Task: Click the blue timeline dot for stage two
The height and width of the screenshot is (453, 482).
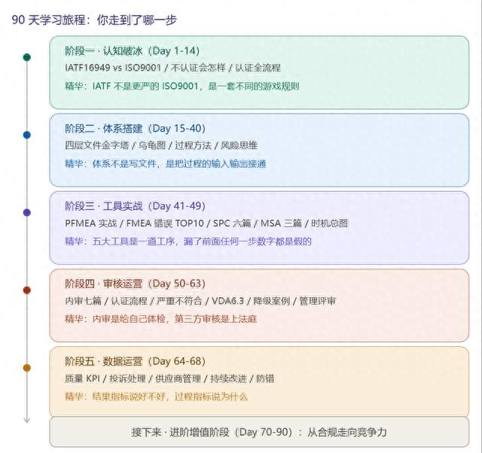Action: (x=27, y=135)
